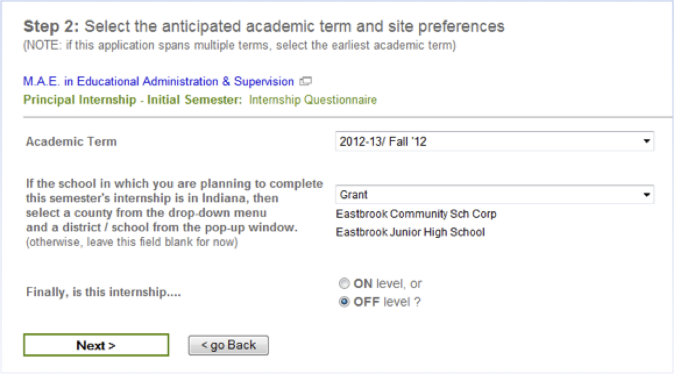Click the arrow on the Fall '12 dropdown
This screenshot has width=674, height=374.
[x=647, y=142]
